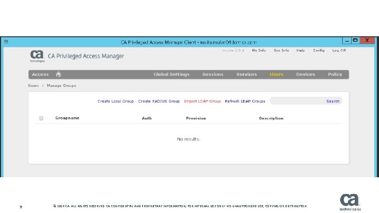Sort by Description column header
The image size is (379, 213).
tap(271, 118)
